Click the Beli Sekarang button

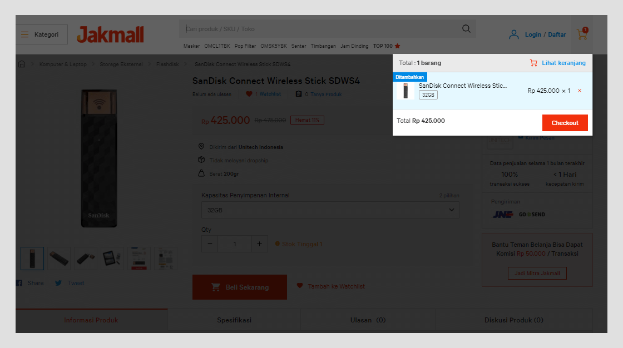click(x=240, y=287)
